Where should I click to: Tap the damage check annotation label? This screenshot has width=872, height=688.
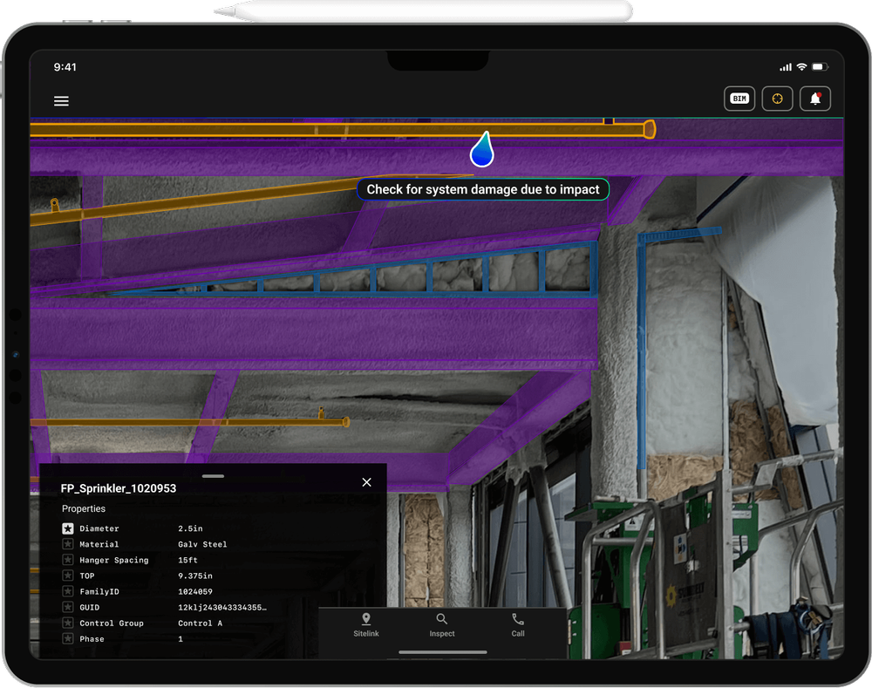coord(482,189)
